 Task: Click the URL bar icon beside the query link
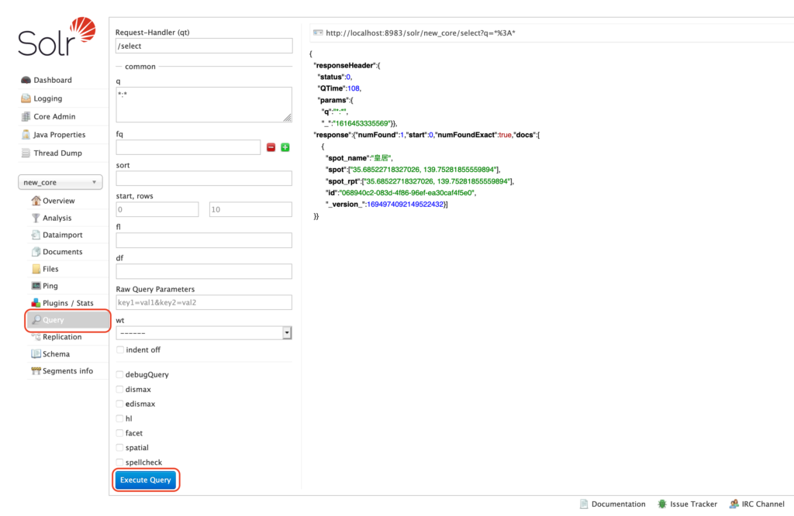point(318,33)
